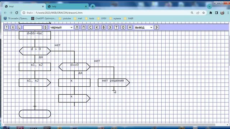
Task: Click the 'Н' toolbar button
Action: tap(130, 27)
